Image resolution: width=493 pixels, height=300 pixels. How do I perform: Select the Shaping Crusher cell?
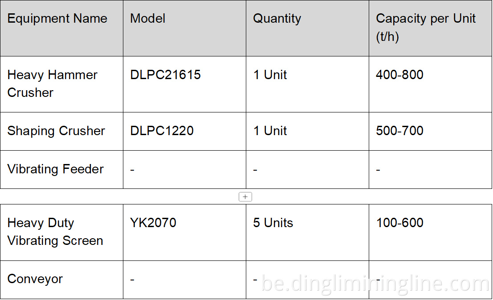[61, 131]
